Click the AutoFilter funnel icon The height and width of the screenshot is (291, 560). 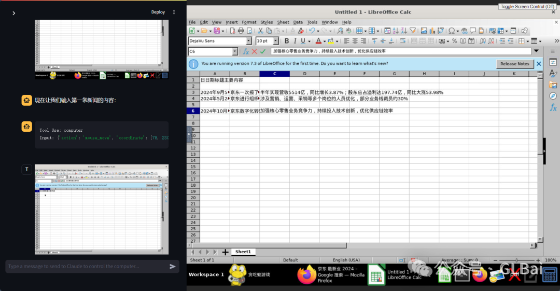pos(413,31)
